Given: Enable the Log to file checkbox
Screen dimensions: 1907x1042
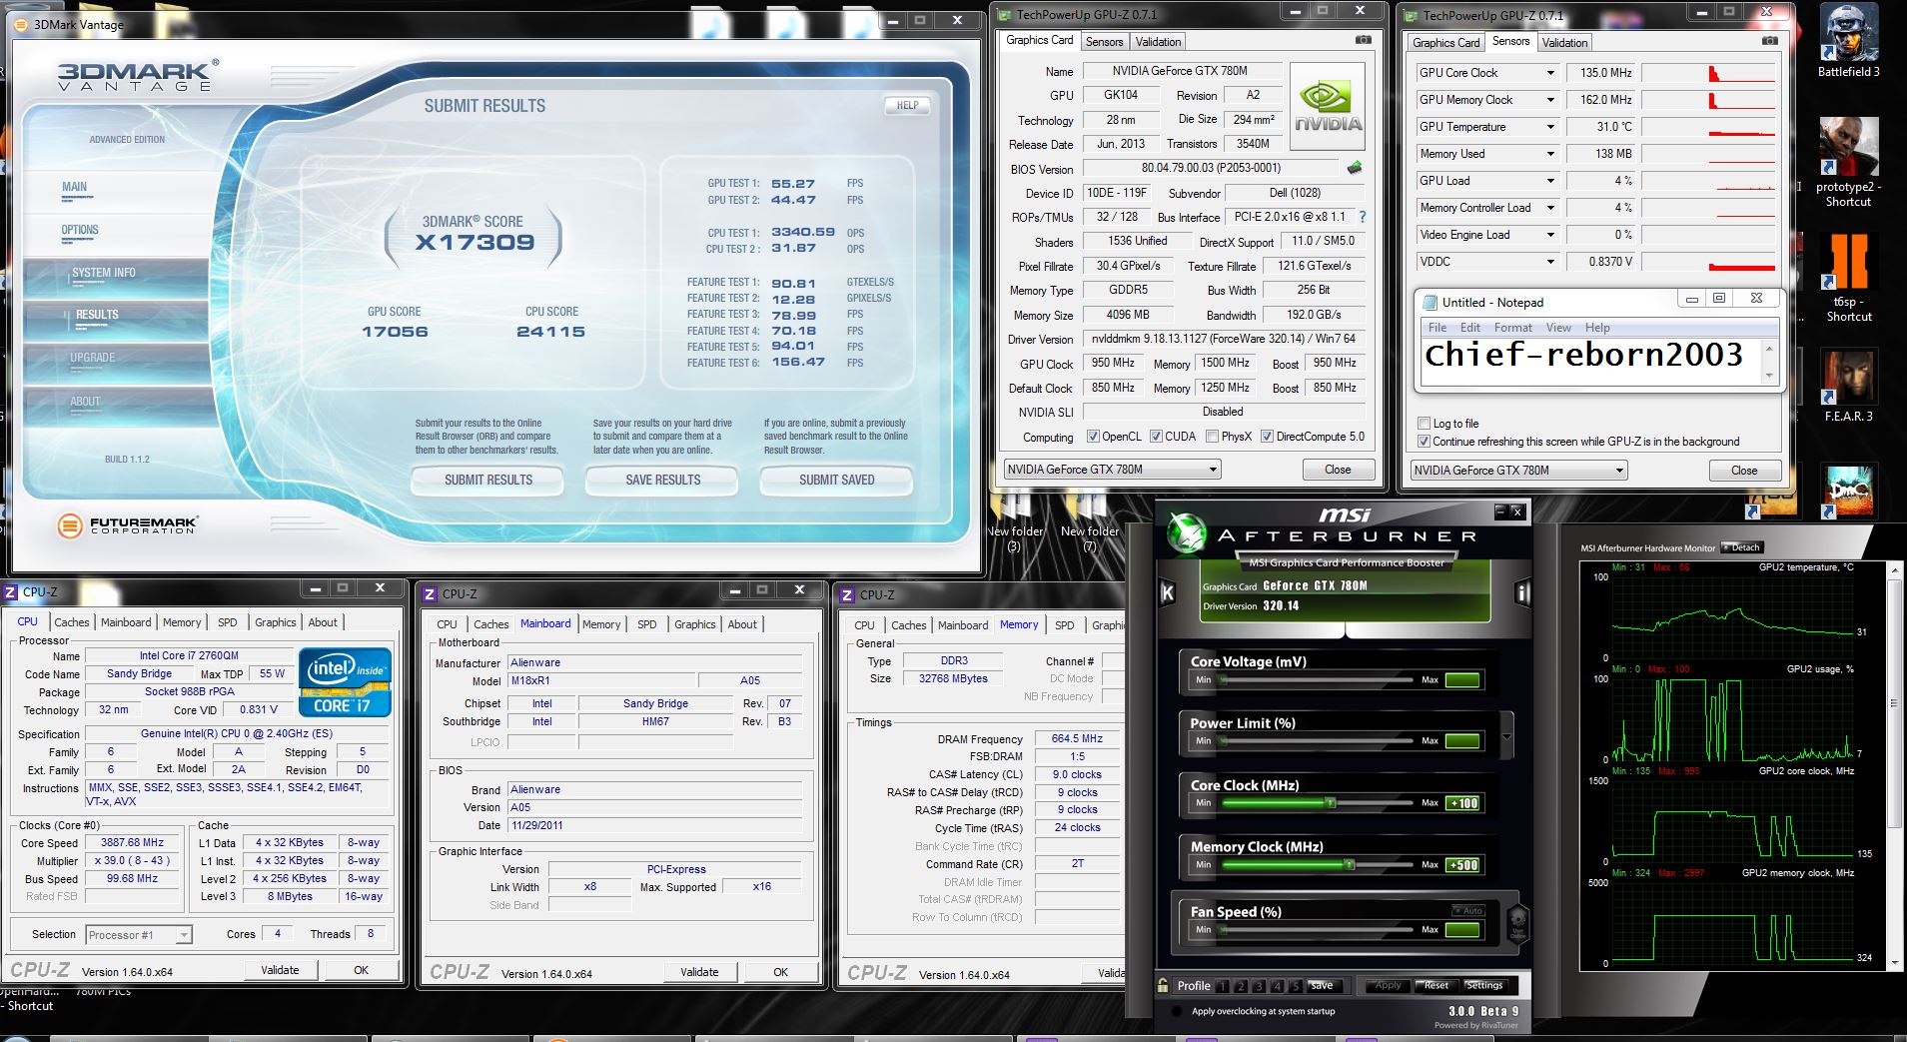Looking at the screenshot, I should 1424,424.
